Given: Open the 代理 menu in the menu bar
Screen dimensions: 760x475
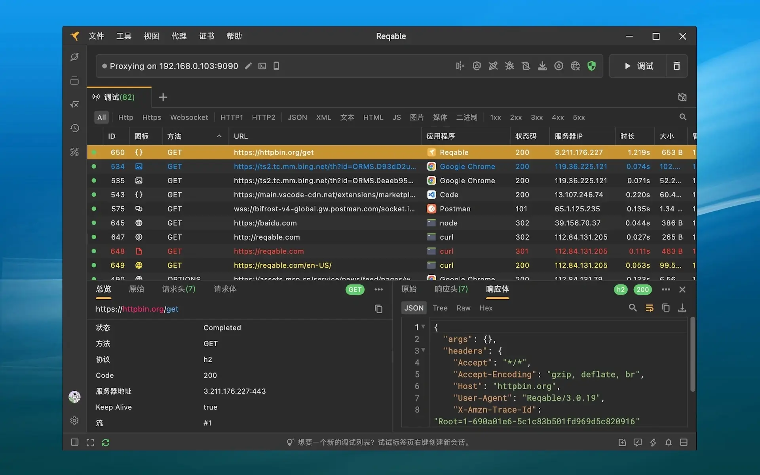Looking at the screenshot, I should [179, 36].
